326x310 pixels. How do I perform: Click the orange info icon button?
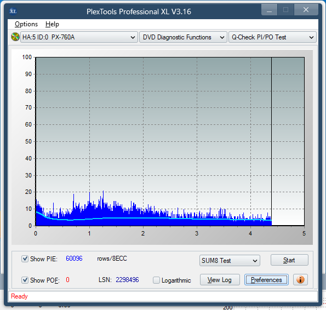tap(300, 280)
